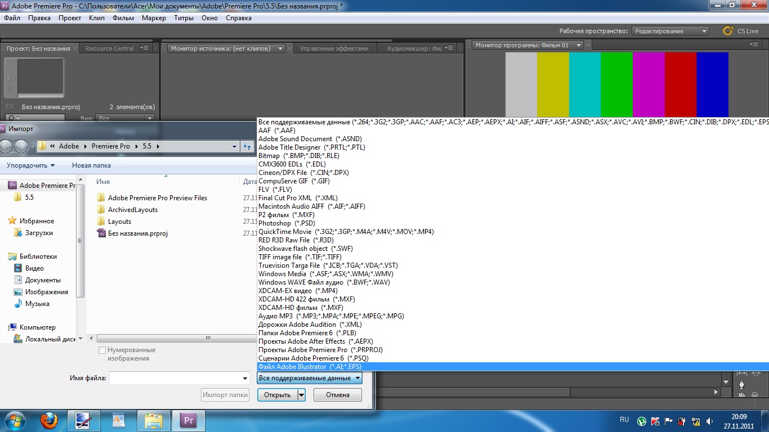Select the Pen tool in Premiere tools panel
769x432 pixels.
[x=741, y=385]
